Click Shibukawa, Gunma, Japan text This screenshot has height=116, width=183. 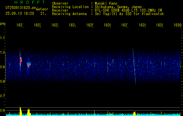[118, 7]
